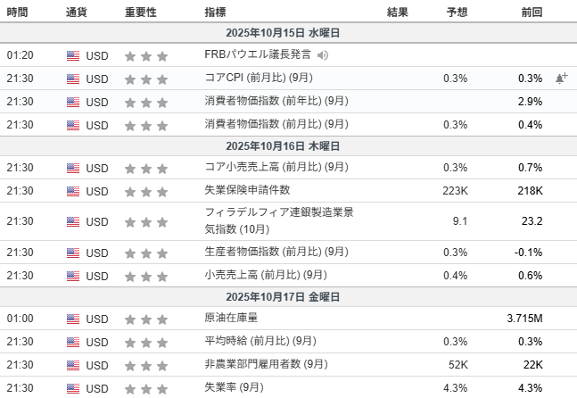Click importance stars in 生産者物価指数 row

click(146, 253)
